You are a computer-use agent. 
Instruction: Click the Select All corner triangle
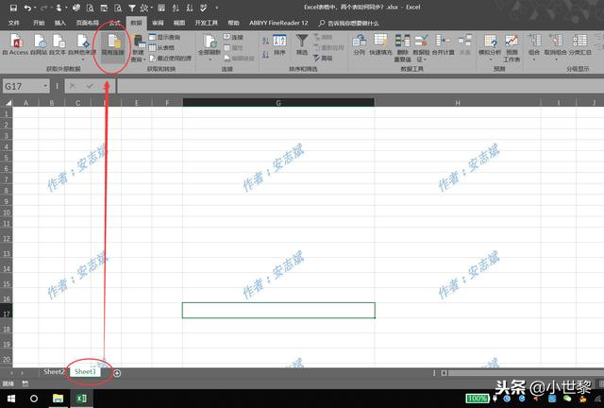[x=8, y=103]
